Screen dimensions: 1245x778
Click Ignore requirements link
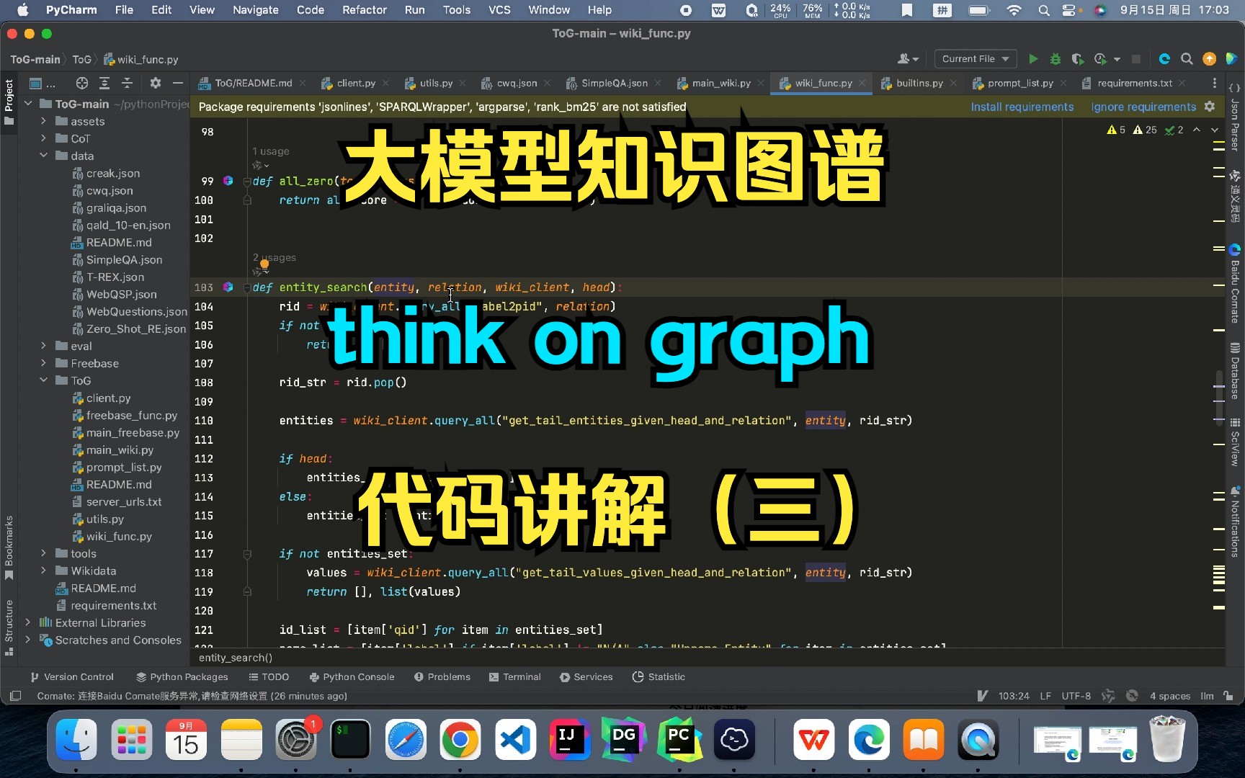pos(1143,107)
